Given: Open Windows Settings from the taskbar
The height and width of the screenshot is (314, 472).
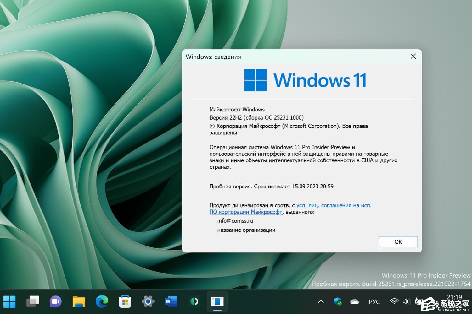Looking at the screenshot, I should pos(148,301).
